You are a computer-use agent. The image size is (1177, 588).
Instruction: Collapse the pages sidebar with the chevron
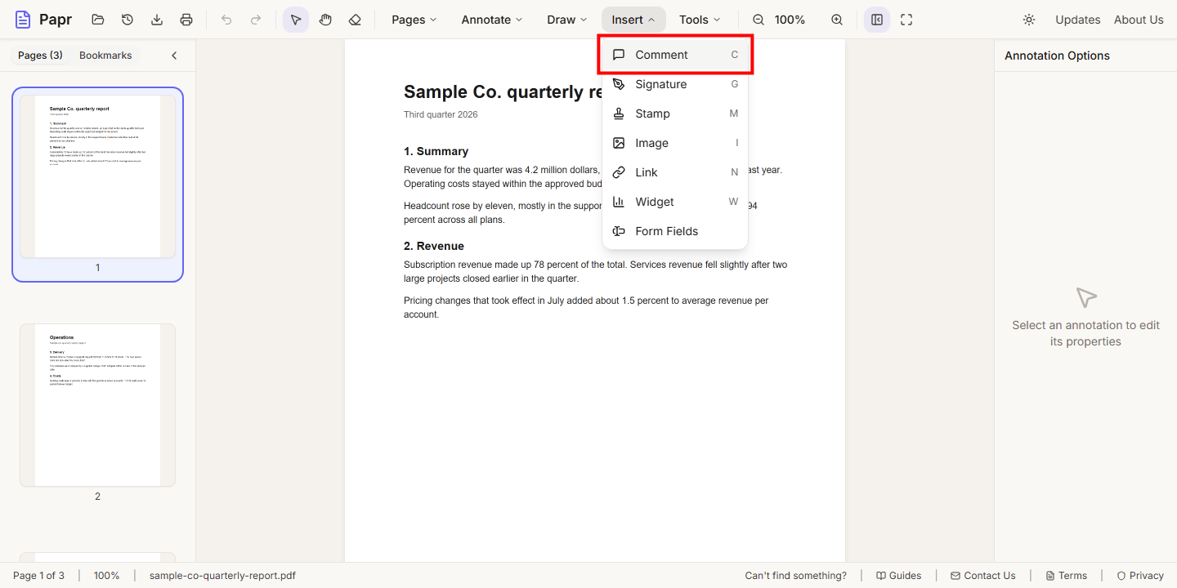[x=174, y=56]
